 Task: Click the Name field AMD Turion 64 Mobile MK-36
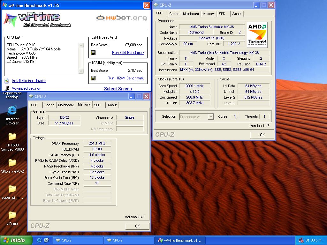[212, 27]
